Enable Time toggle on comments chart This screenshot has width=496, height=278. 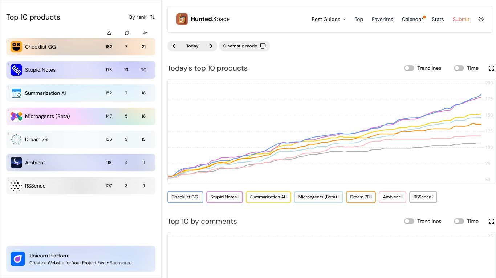pyautogui.click(x=459, y=221)
